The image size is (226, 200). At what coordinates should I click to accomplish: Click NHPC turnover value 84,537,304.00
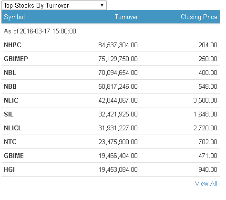(x=118, y=45)
